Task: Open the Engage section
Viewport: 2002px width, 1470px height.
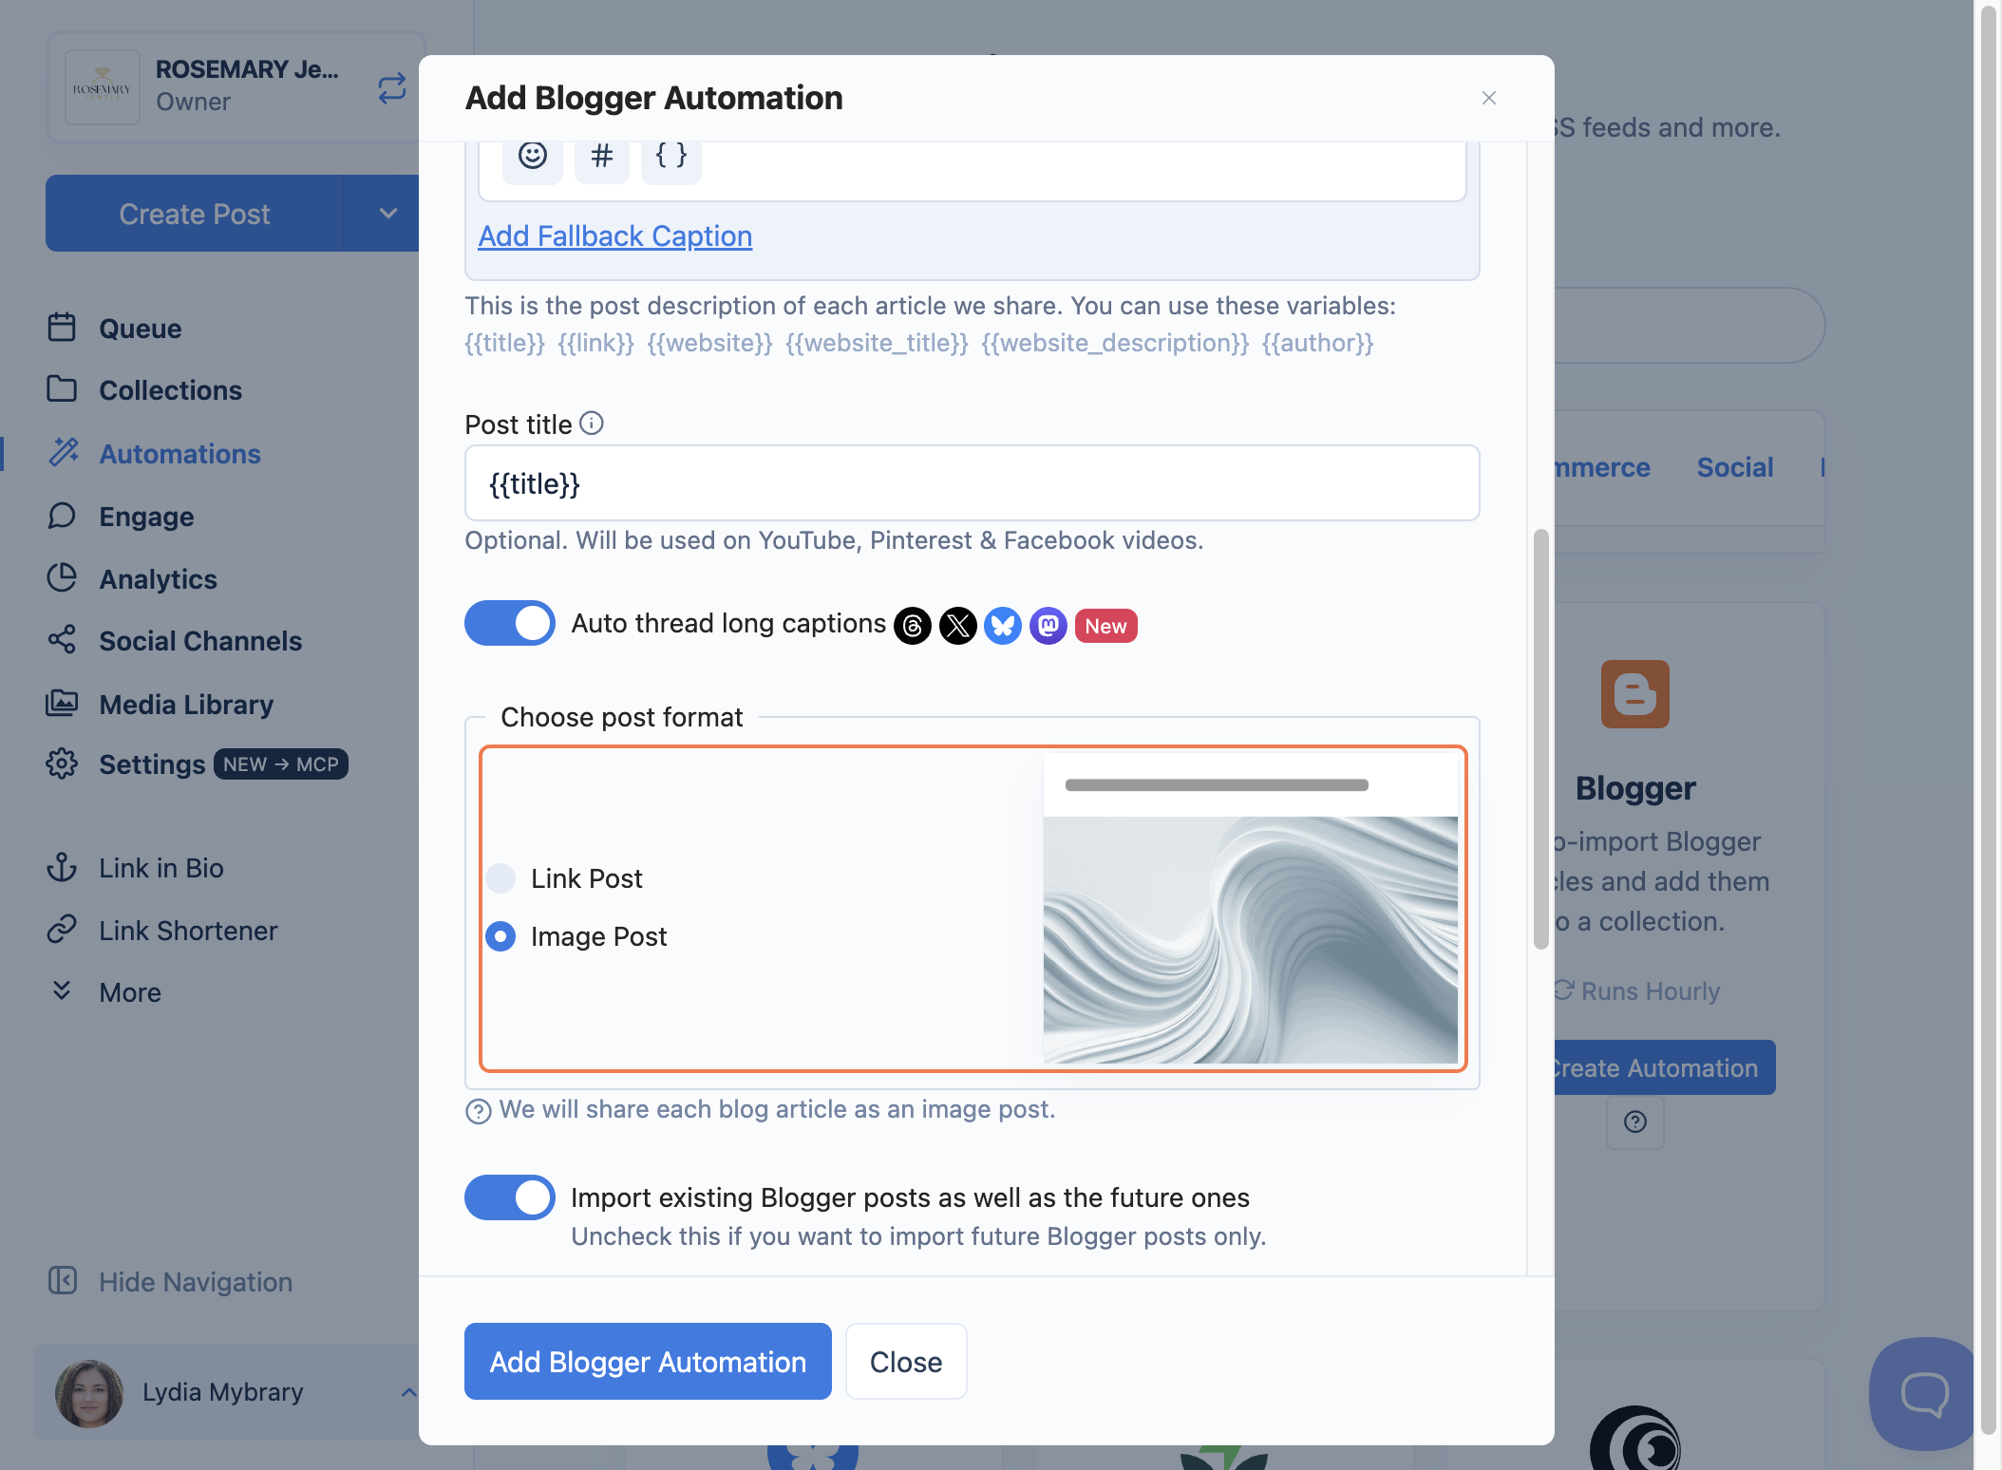Action: (x=146, y=517)
